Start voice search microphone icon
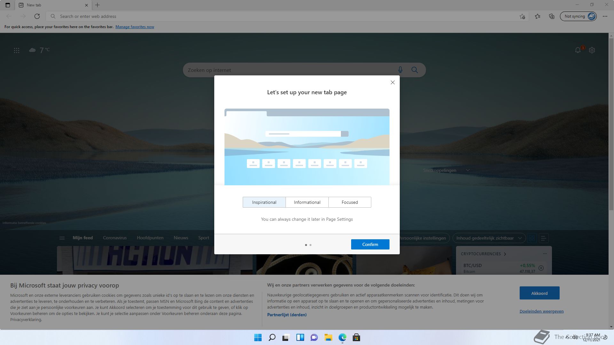 400,70
